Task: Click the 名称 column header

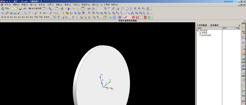Action: (209, 28)
